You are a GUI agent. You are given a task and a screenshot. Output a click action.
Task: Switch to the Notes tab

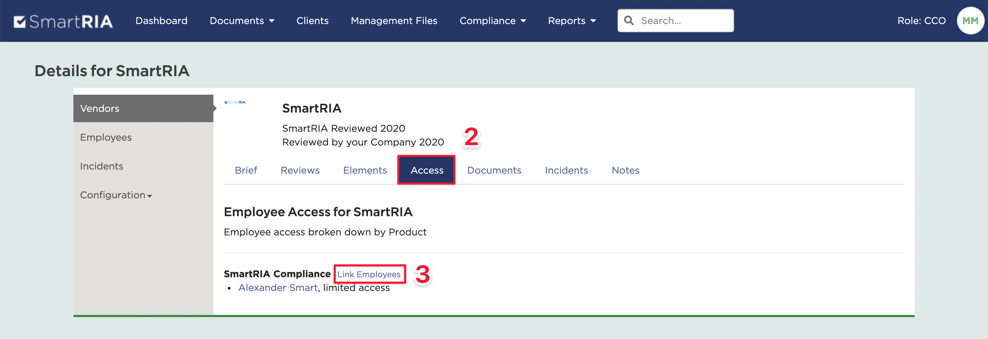625,170
